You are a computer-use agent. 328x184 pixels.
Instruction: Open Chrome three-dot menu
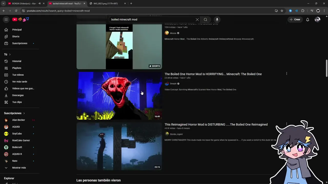click(x=324, y=11)
